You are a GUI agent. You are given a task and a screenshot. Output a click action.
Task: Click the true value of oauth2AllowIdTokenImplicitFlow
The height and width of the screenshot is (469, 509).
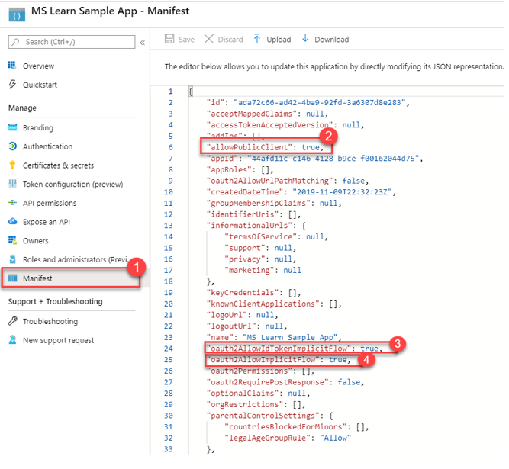pyautogui.click(x=369, y=349)
